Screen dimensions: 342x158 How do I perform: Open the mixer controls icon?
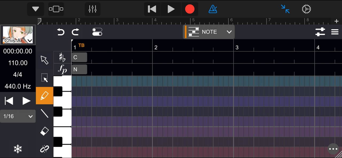(92, 9)
